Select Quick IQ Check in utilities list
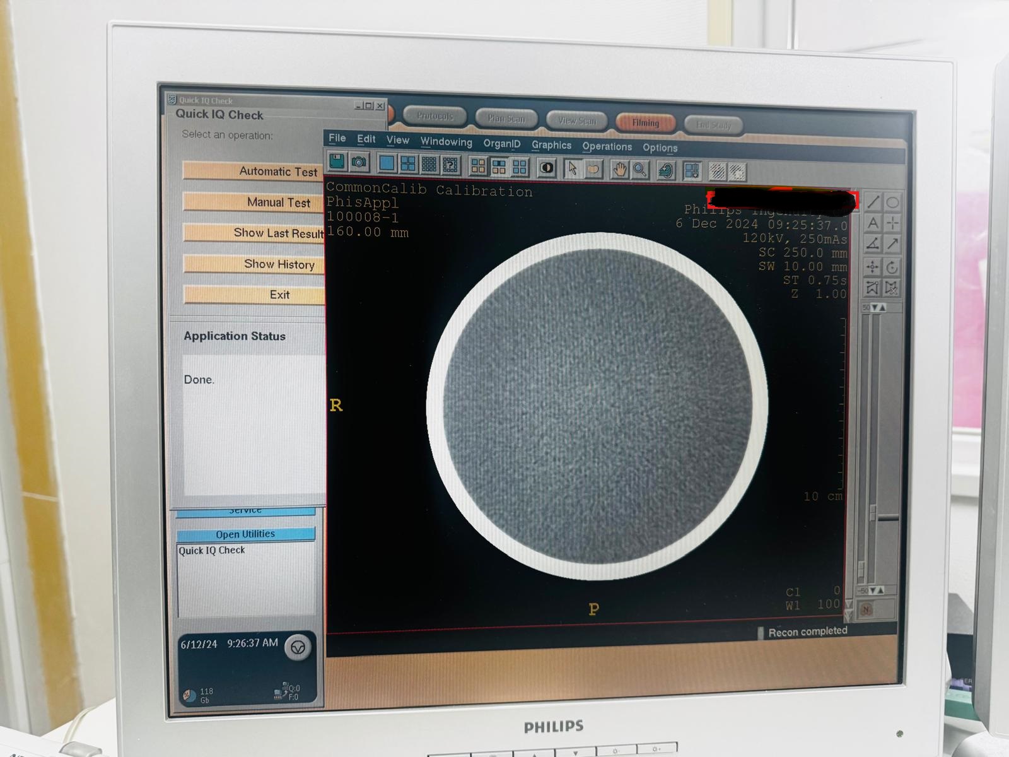Image resolution: width=1009 pixels, height=757 pixels. pyautogui.click(x=213, y=550)
